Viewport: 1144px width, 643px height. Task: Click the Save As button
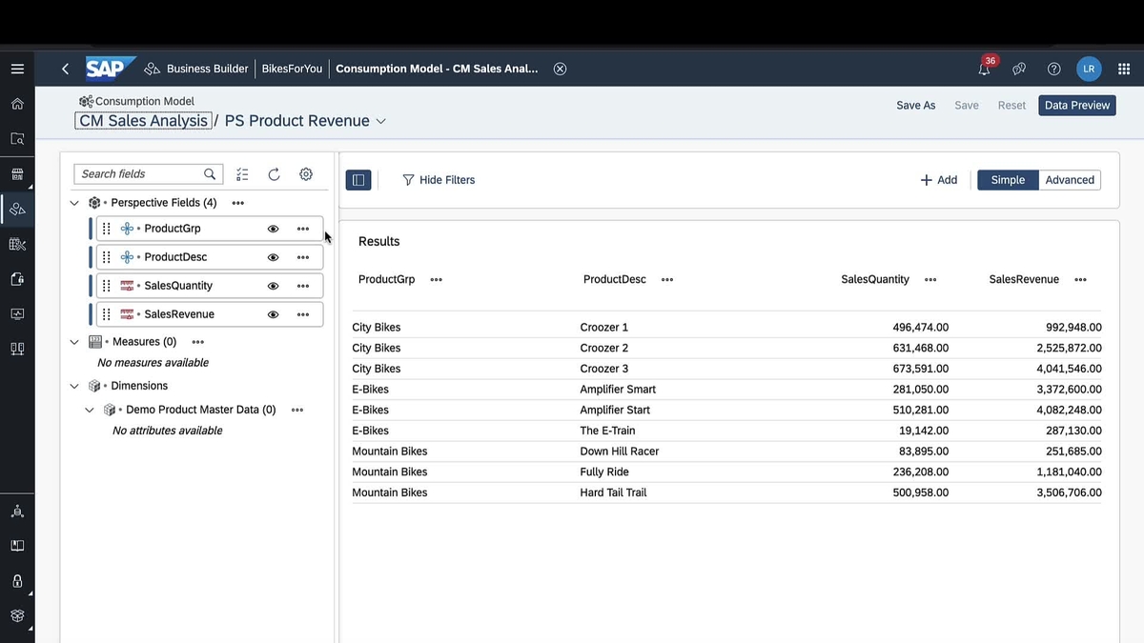(x=915, y=105)
